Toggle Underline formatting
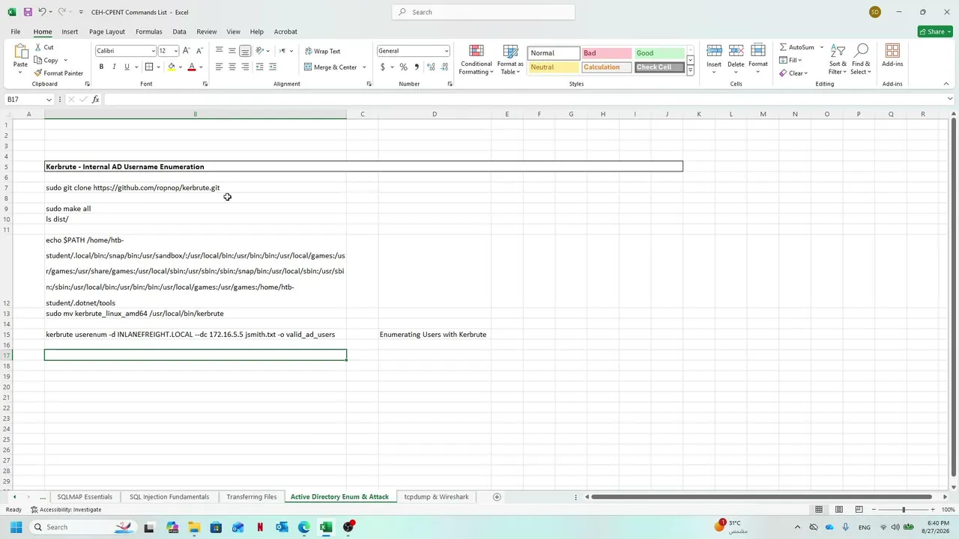Viewport: 959px width, 539px height. tap(127, 67)
